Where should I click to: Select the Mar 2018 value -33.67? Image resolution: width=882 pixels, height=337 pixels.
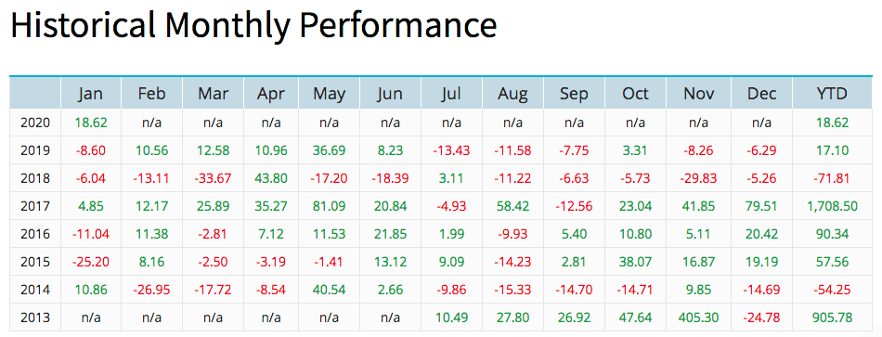tap(213, 178)
